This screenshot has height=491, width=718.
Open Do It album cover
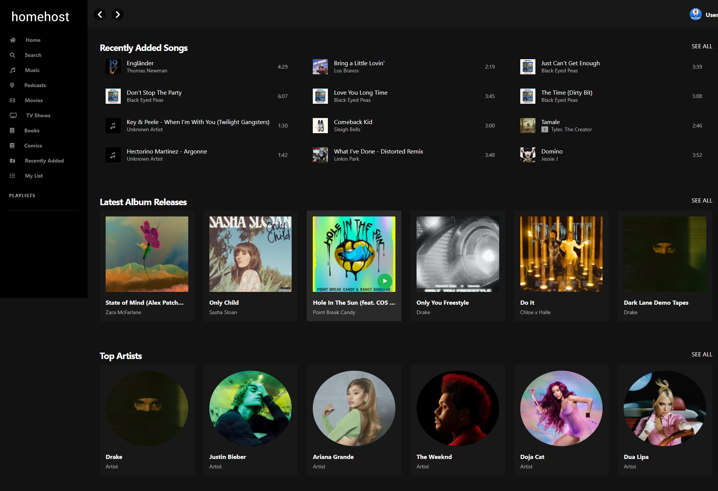561,254
